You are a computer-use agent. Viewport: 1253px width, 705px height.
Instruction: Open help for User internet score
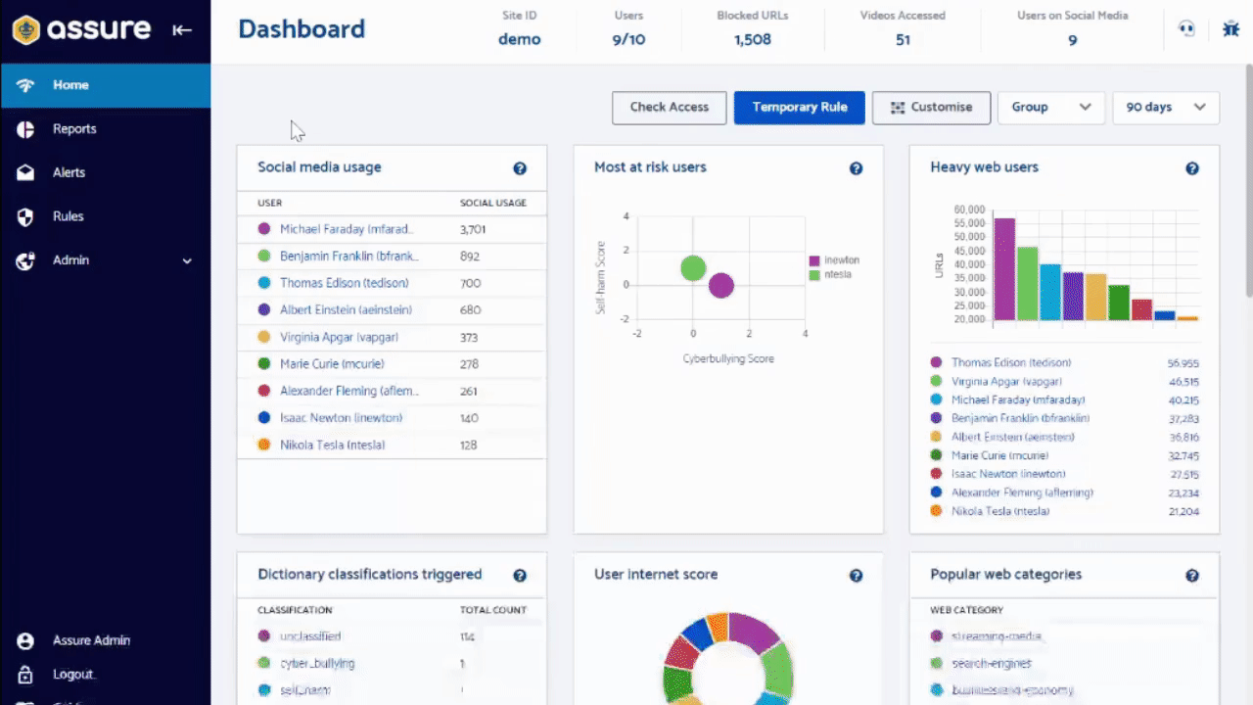tap(857, 576)
